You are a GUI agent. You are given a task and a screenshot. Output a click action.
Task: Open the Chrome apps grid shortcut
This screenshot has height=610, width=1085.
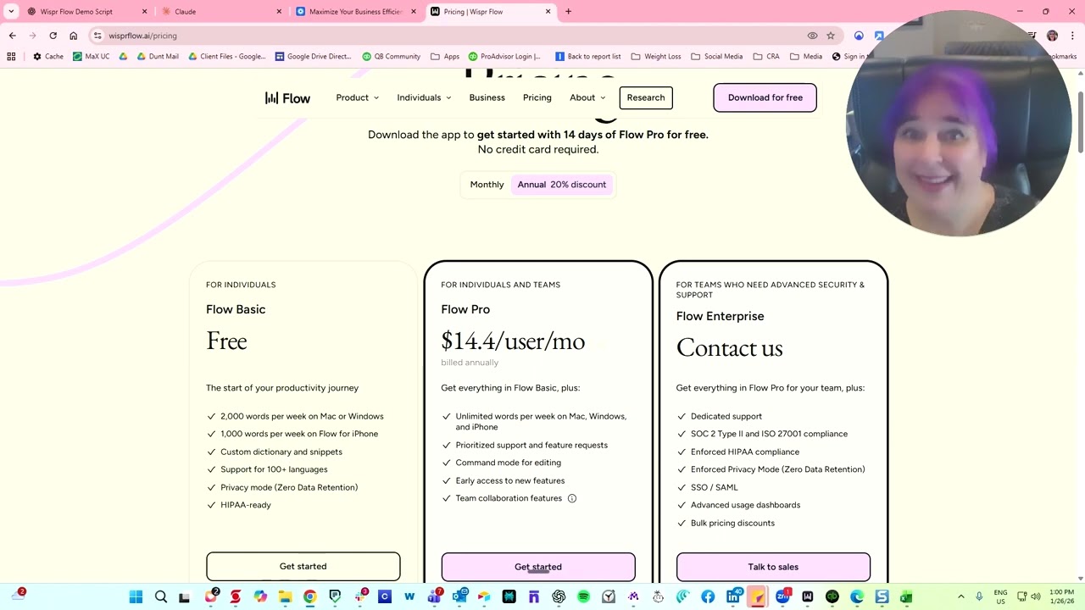[x=11, y=57]
